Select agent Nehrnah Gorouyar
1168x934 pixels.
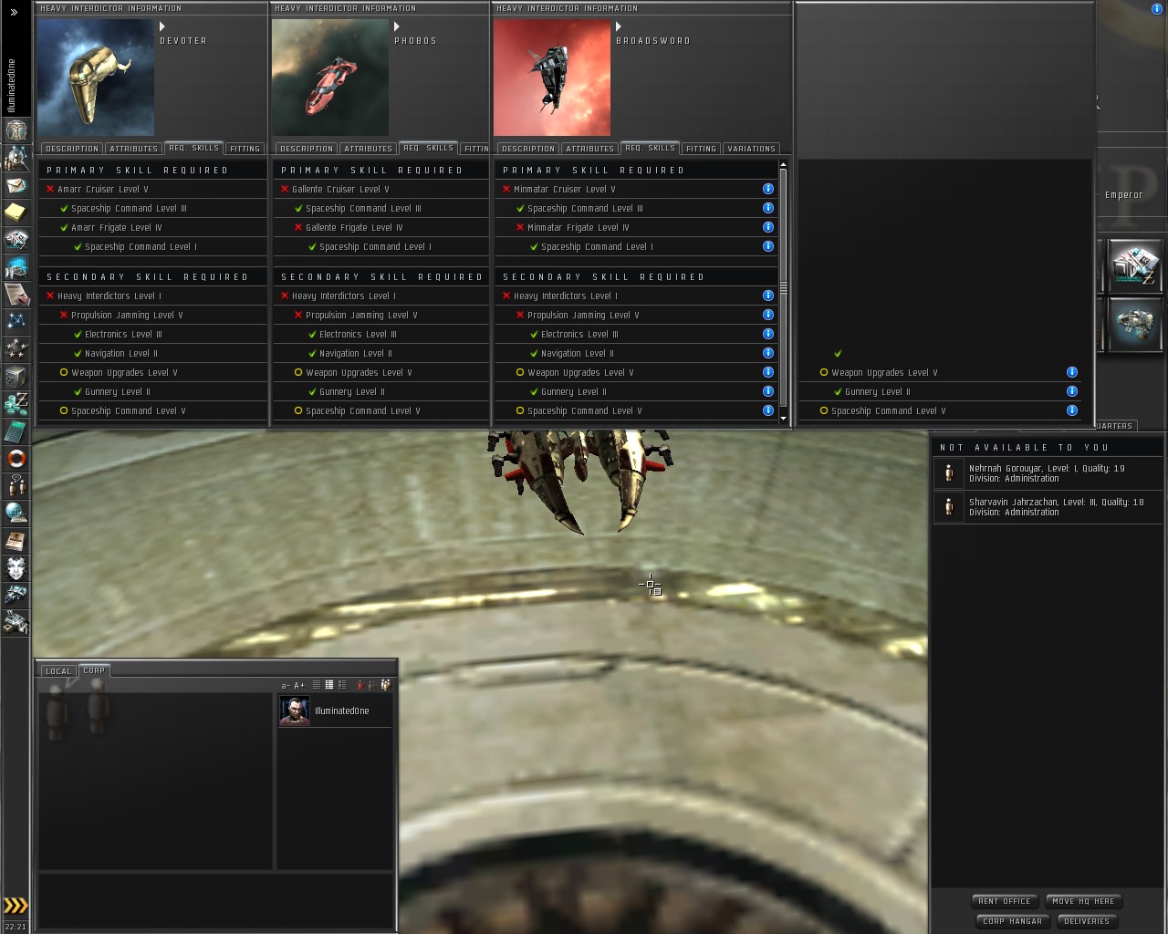(x=1048, y=473)
